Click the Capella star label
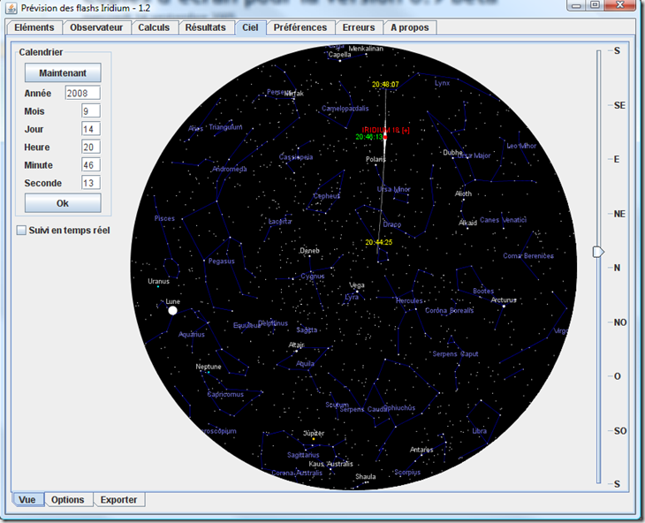The width and height of the screenshot is (645, 523). 340,54
